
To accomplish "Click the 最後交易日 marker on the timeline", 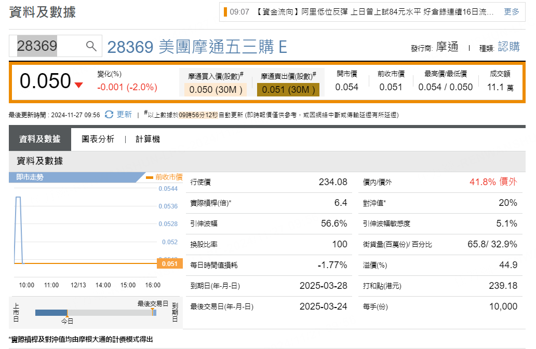I will click(153, 310).
